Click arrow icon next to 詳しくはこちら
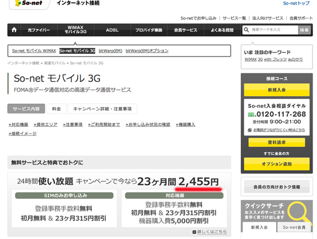The image size is (317, 239). pos(195,232)
